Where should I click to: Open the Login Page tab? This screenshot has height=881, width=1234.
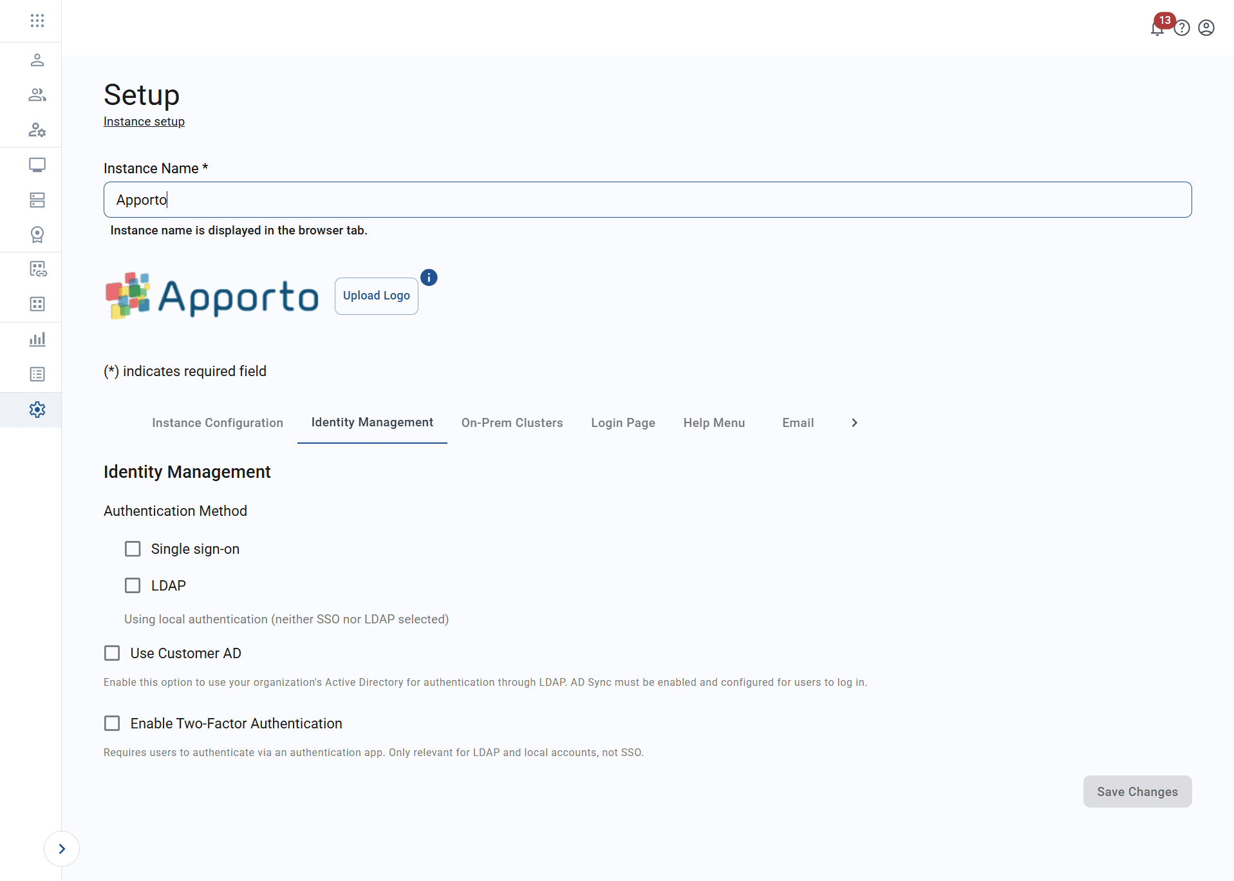tap(622, 422)
